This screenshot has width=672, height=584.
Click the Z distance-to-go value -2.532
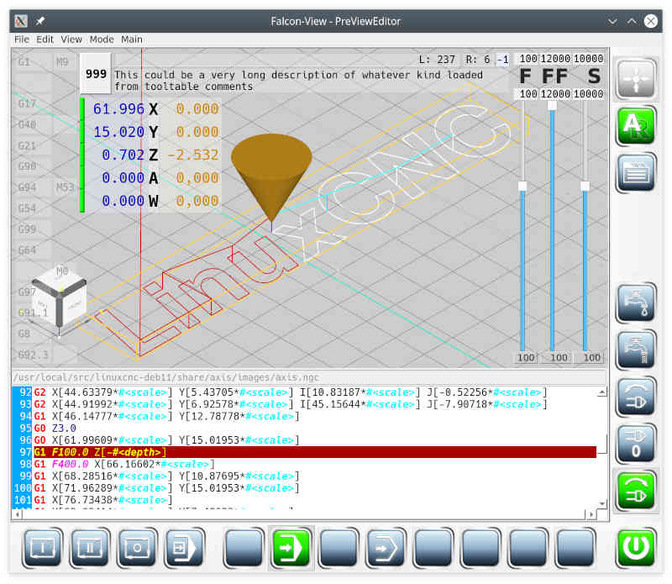(193, 155)
